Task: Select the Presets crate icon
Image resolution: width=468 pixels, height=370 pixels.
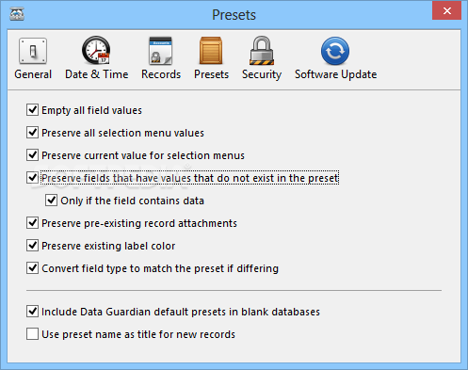Action: click(x=211, y=51)
